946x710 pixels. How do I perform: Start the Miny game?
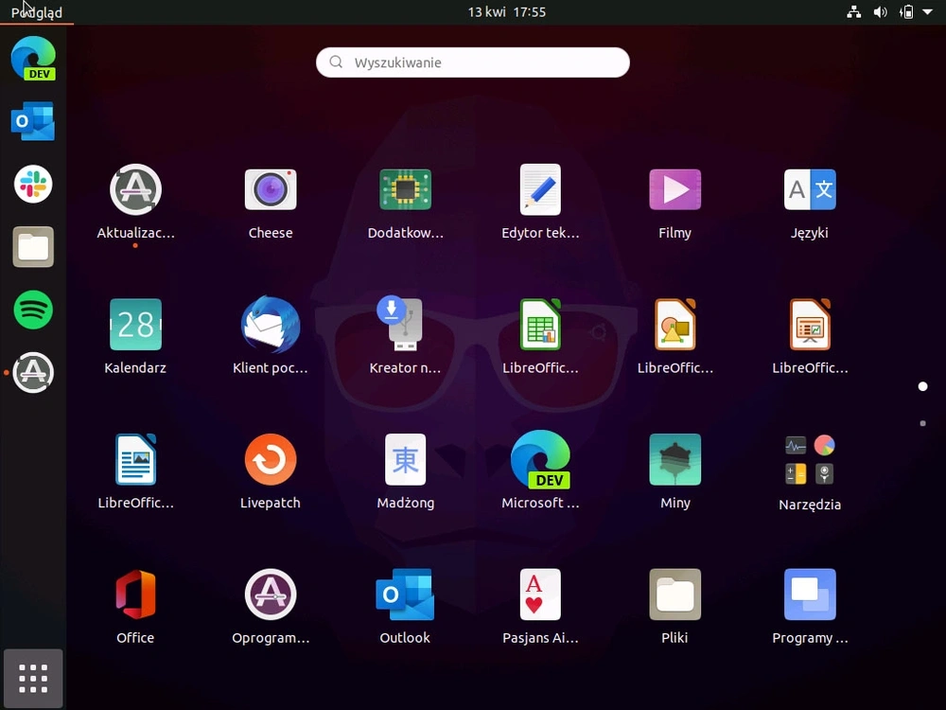click(675, 459)
